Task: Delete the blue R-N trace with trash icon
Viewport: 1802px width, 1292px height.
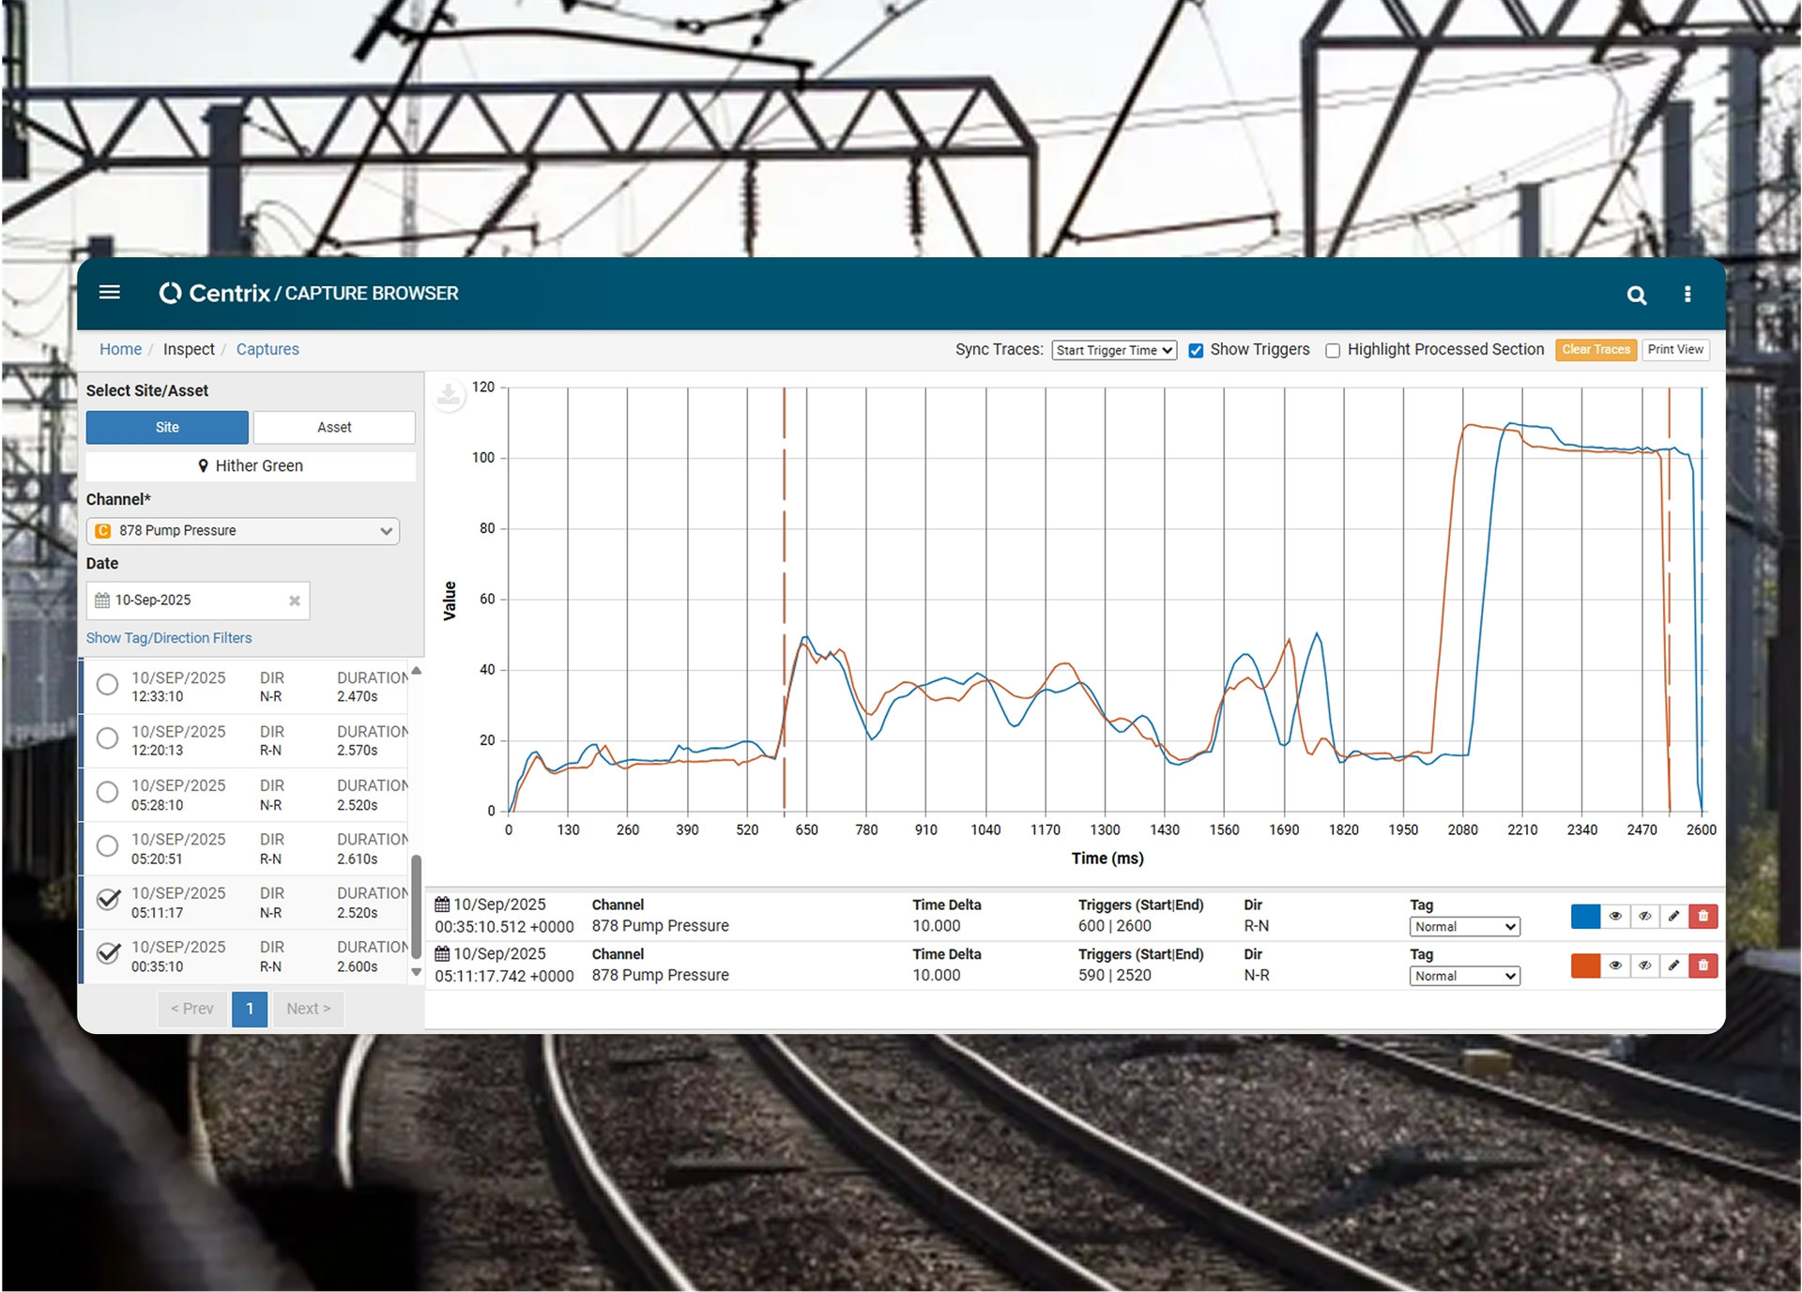Action: (1703, 917)
